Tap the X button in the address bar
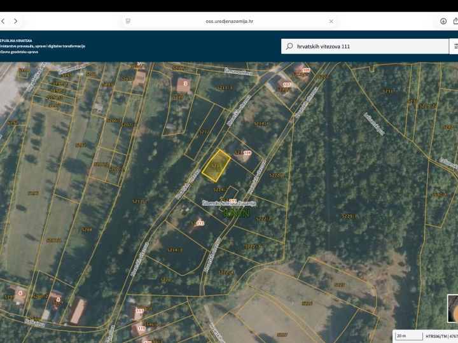 pyautogui.click(x=331, y=21)
